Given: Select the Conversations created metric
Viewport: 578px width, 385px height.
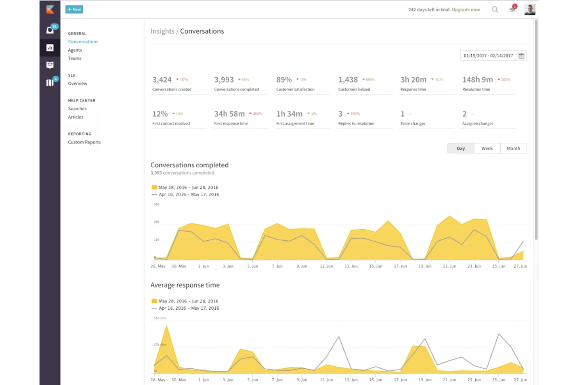Looking at the screenshot, I should click(x=178, y=83).
